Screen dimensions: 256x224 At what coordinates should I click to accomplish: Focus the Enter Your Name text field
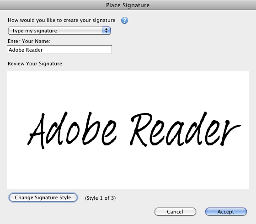pos(59,49)
